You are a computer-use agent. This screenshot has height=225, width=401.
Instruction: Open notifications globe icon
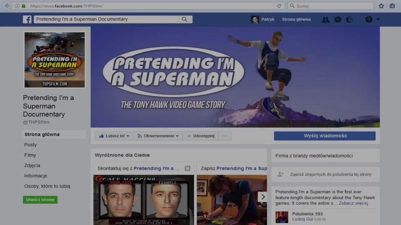(x=349, y=19)
